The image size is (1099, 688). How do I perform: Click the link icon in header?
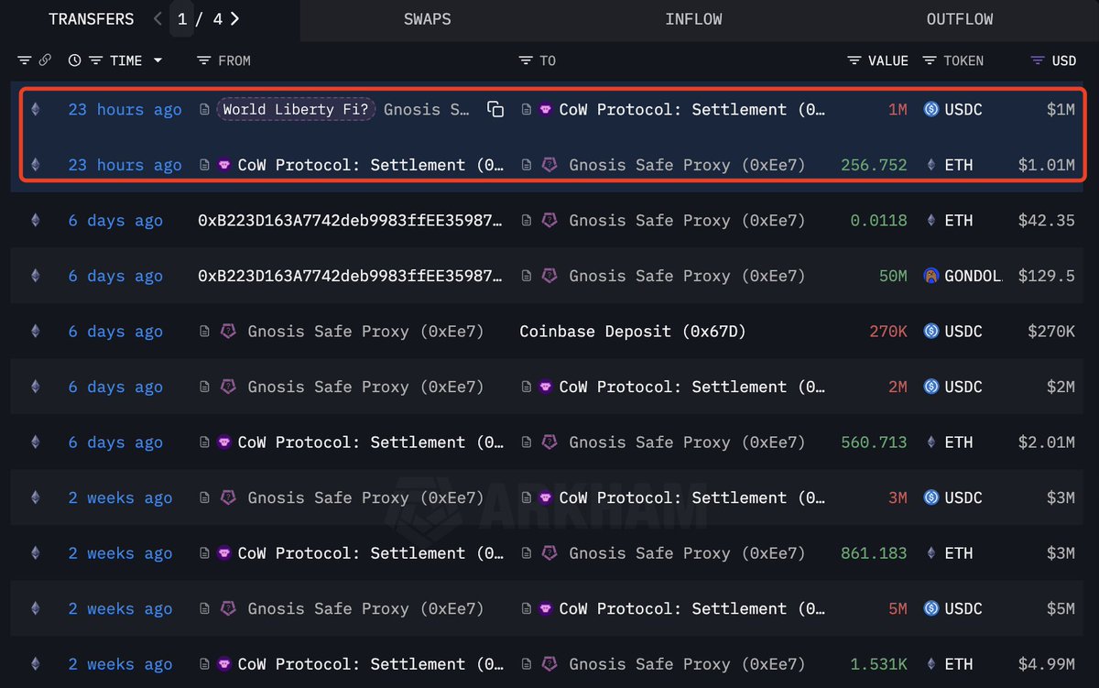pos(45,60)
